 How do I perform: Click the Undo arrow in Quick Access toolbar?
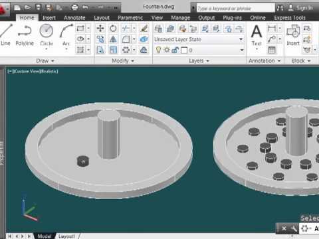85,7
